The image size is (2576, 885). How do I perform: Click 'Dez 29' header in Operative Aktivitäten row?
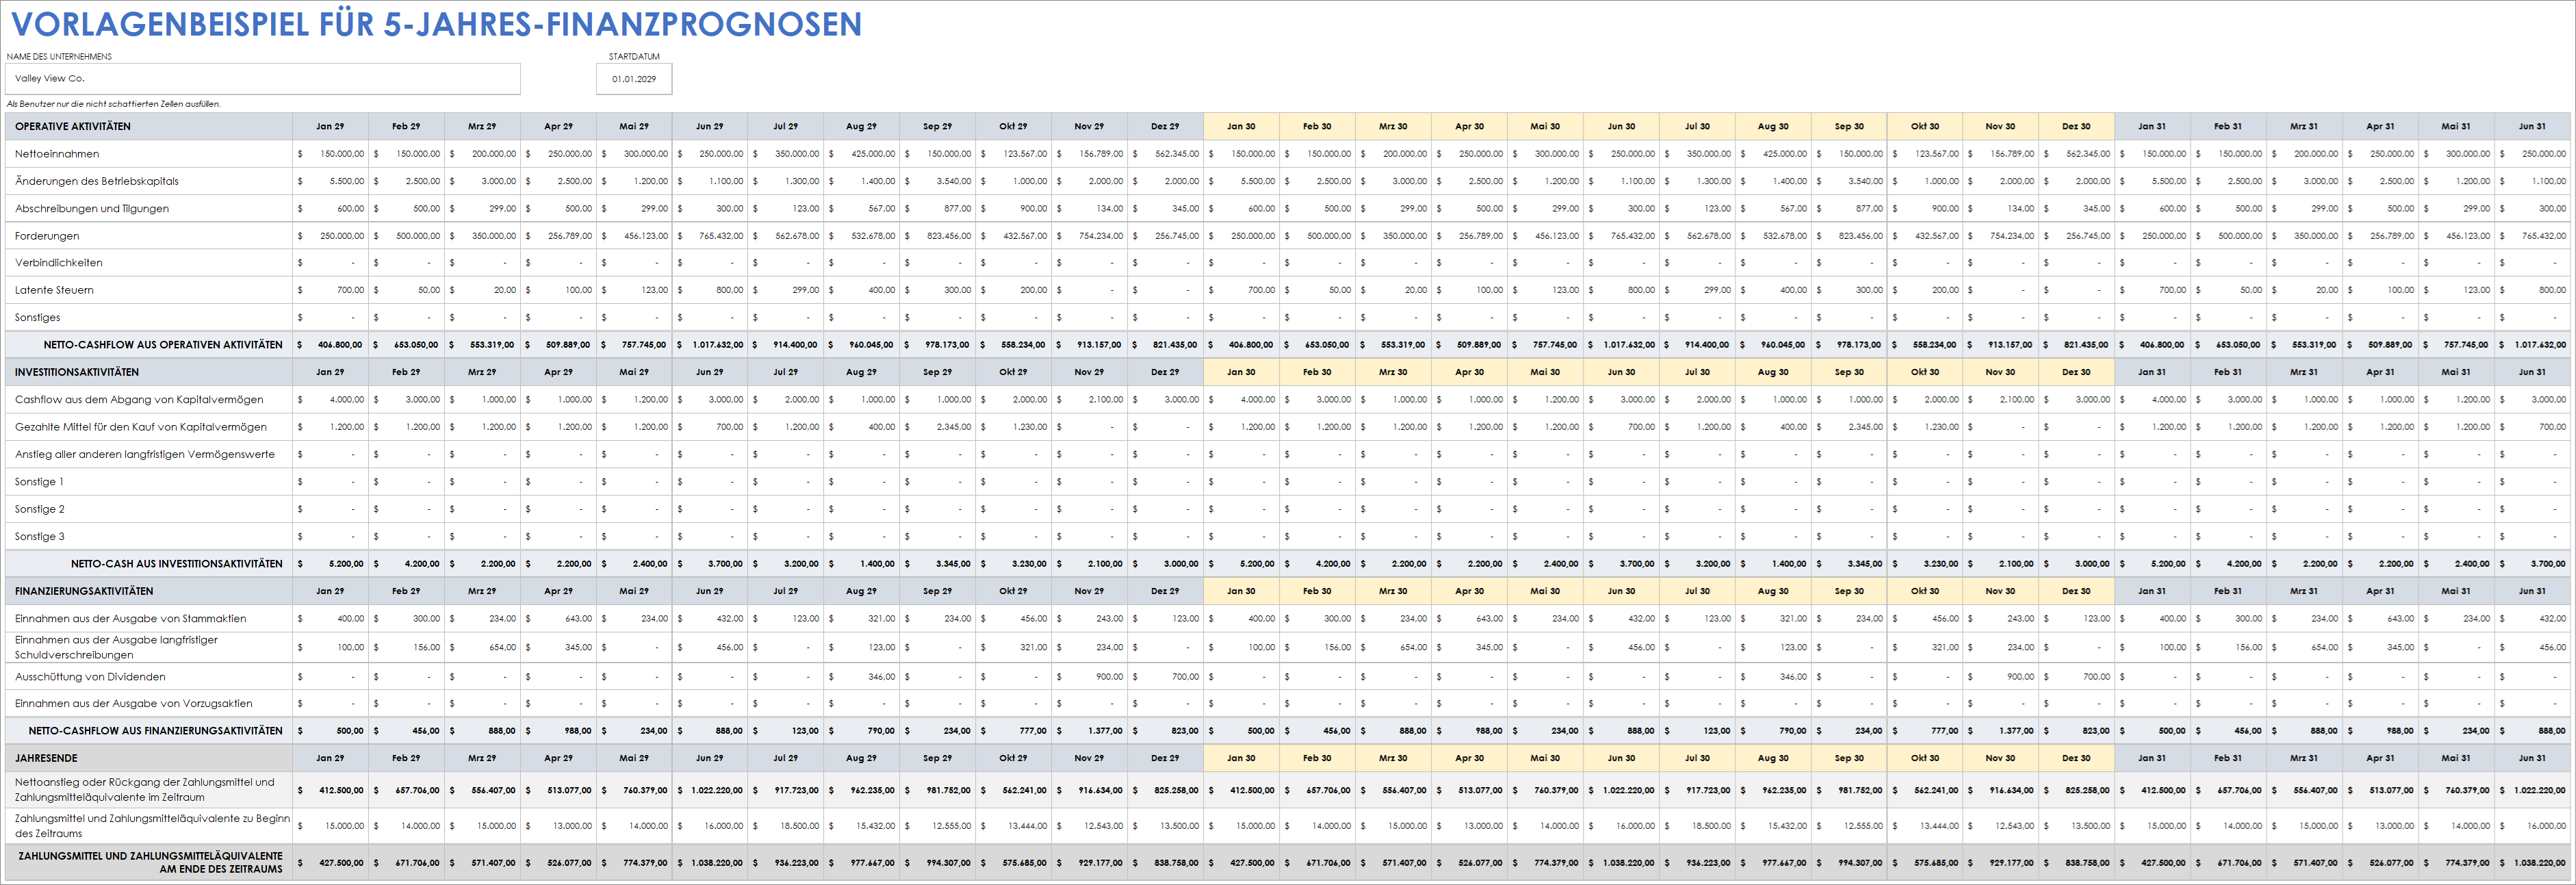(x=1165, y=126)
